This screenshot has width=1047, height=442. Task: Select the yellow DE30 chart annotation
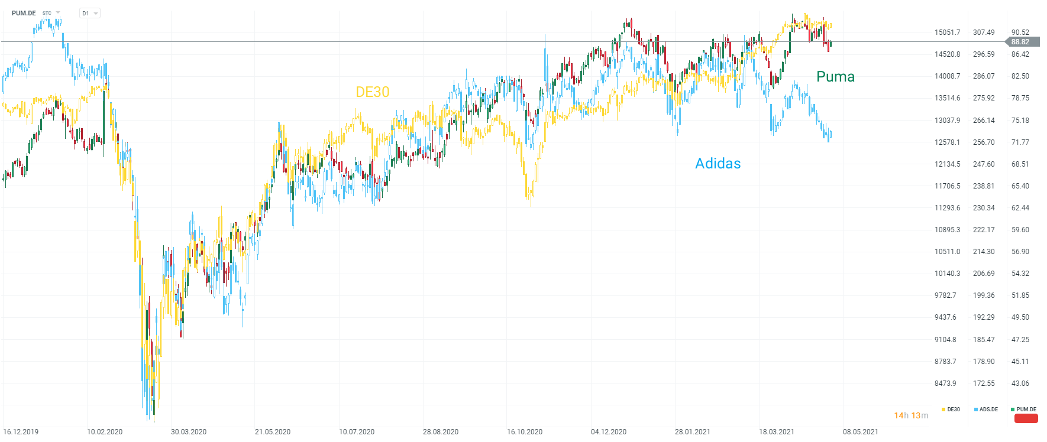click(373, 92)
